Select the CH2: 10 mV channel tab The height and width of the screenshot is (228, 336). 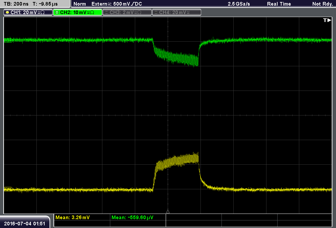click(77, 12)
